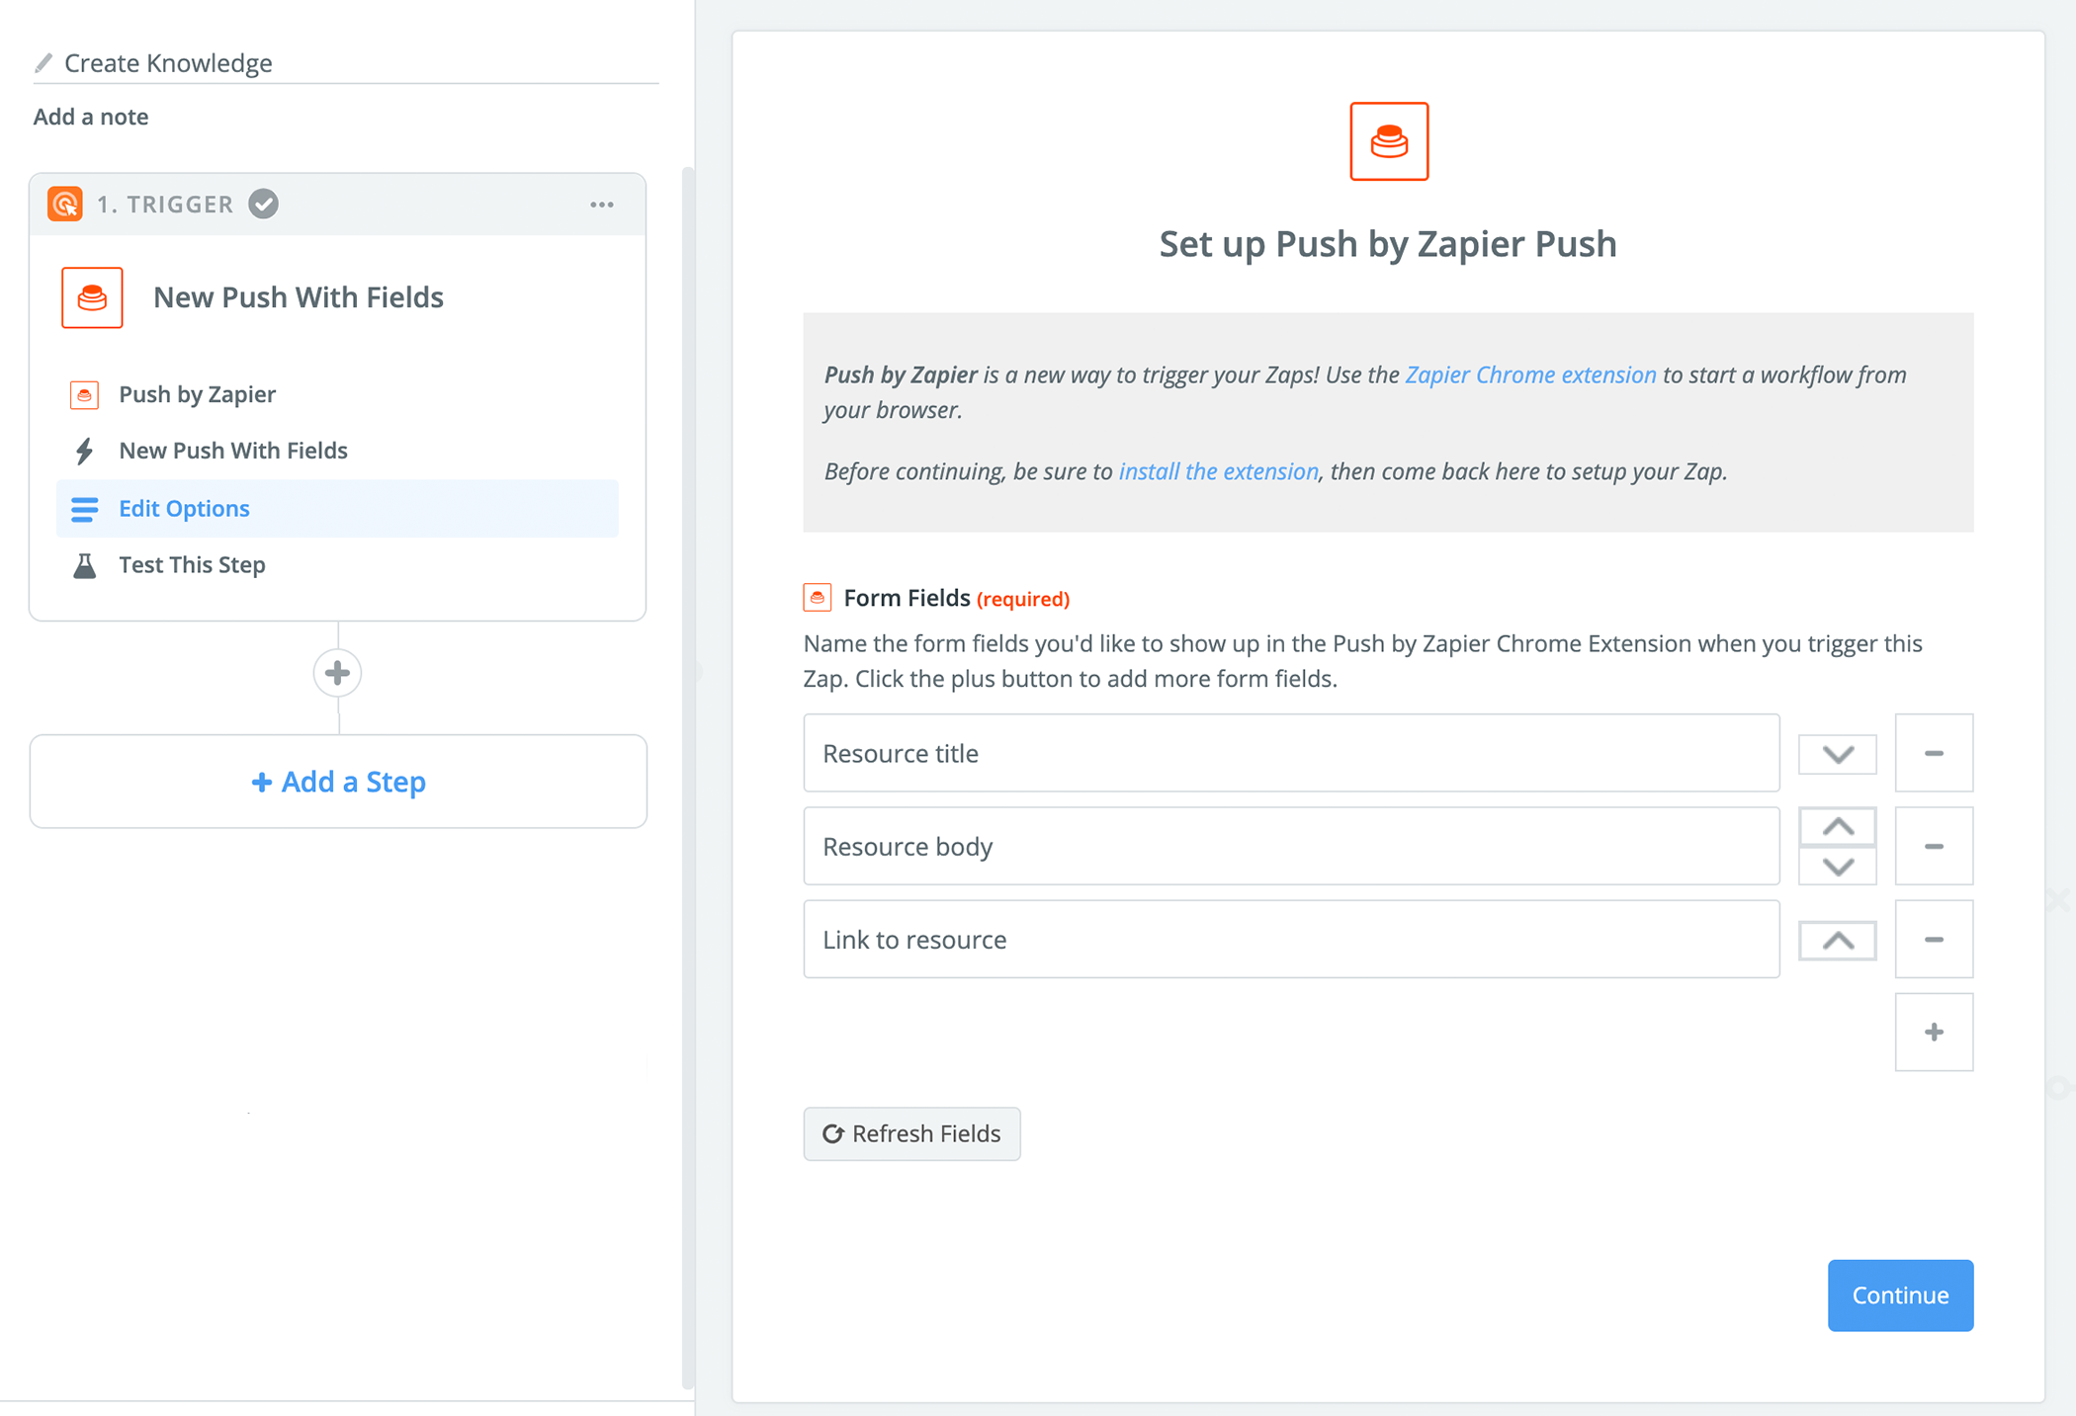Image resolution: width=2076 pixels, height=1416 pixels.
Task: Click the trigger completed checkmark icon
Action: pyautogui.click(x=263, y=204)
